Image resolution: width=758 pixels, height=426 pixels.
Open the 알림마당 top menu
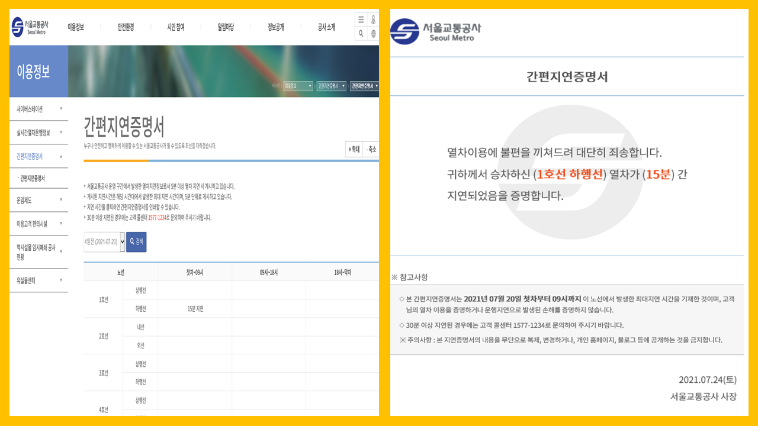226,27
